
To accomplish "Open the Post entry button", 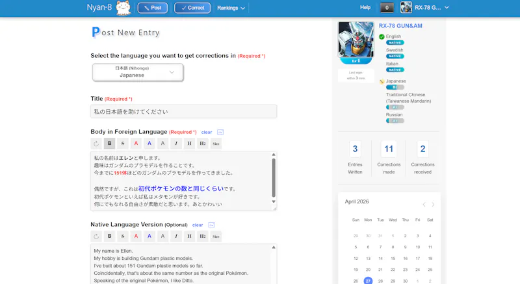I will [153, 8].
